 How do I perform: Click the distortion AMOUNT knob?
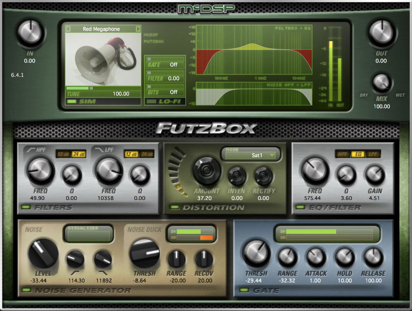206,171
